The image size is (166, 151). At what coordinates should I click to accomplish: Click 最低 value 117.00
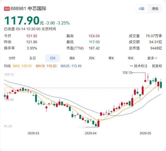coord(94,42)
